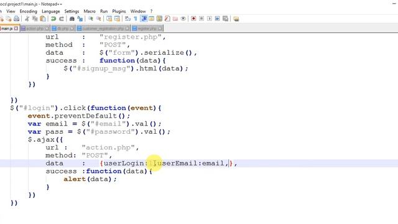This screenshot has width=398, height=224.
Task: Open the ? help menu
Action: click(x=151, y=11)
